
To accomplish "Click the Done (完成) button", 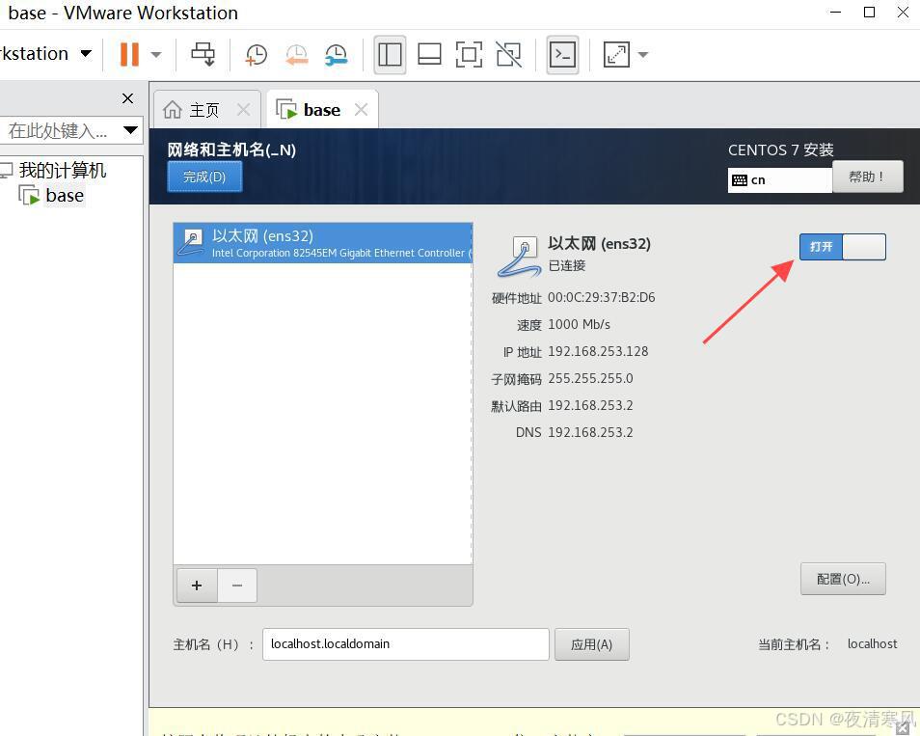I will (x=204, y=177).
